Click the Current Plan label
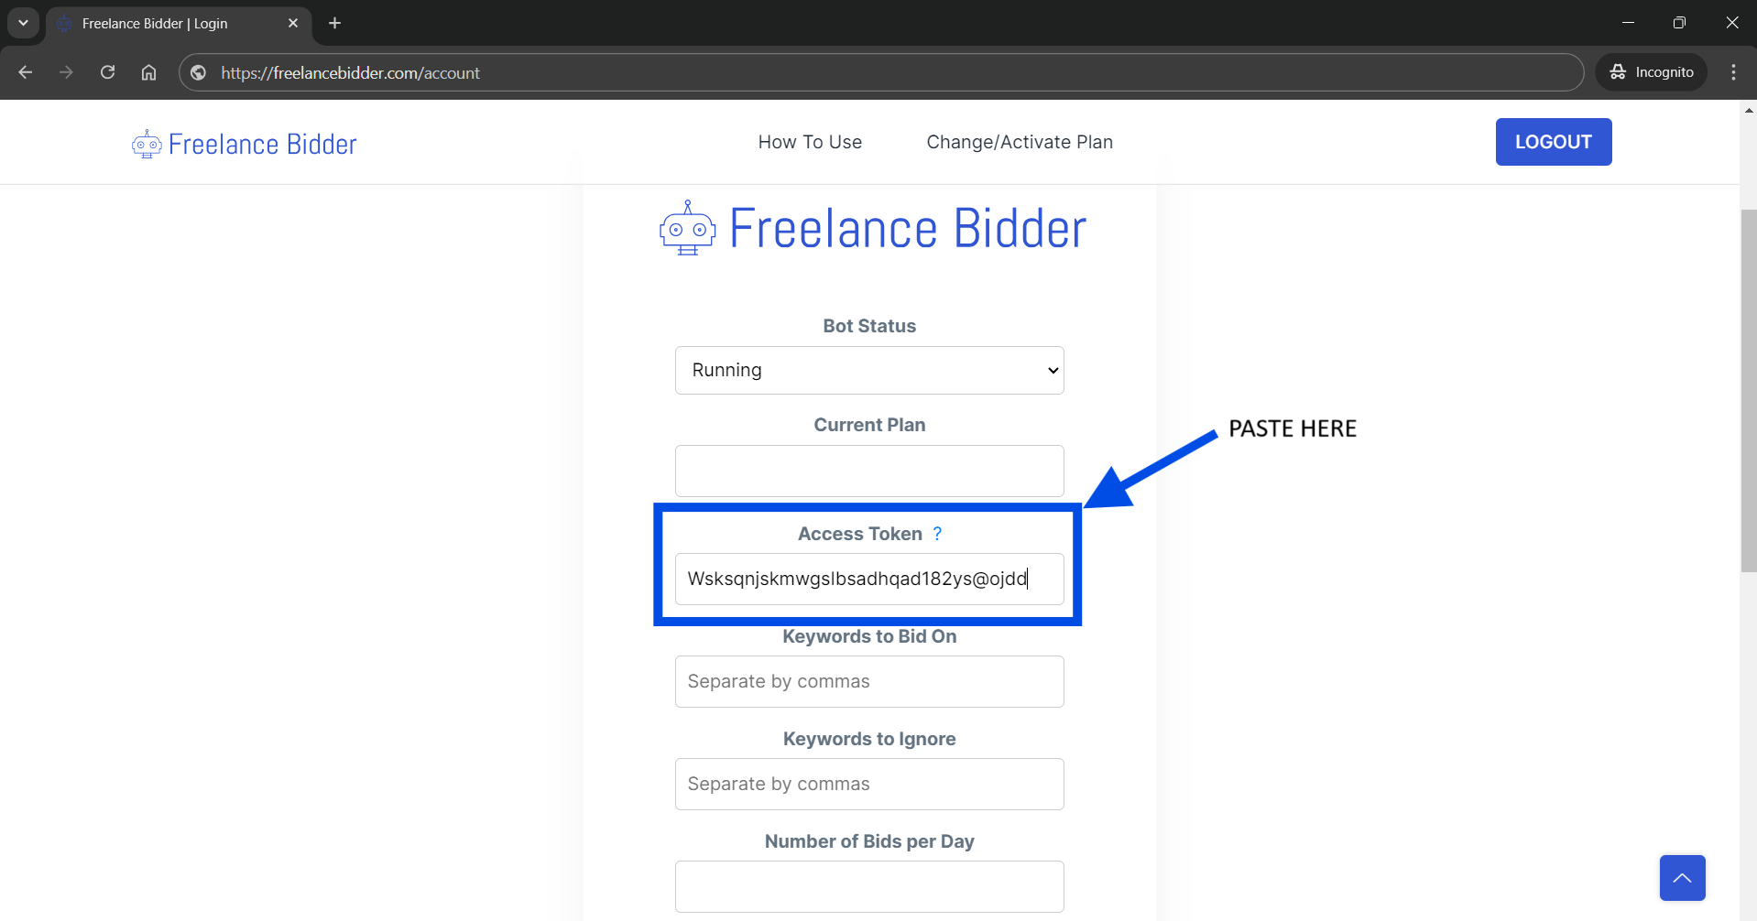 869,425
